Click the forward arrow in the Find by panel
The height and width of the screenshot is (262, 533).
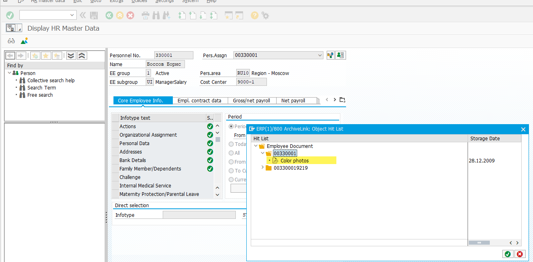21,56
